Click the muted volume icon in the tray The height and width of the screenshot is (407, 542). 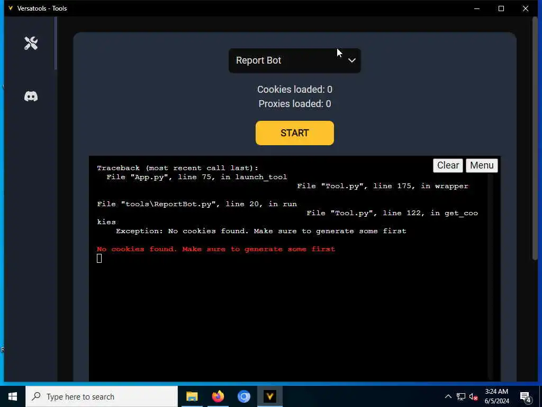pyautogui.click(x=474, y=396)
